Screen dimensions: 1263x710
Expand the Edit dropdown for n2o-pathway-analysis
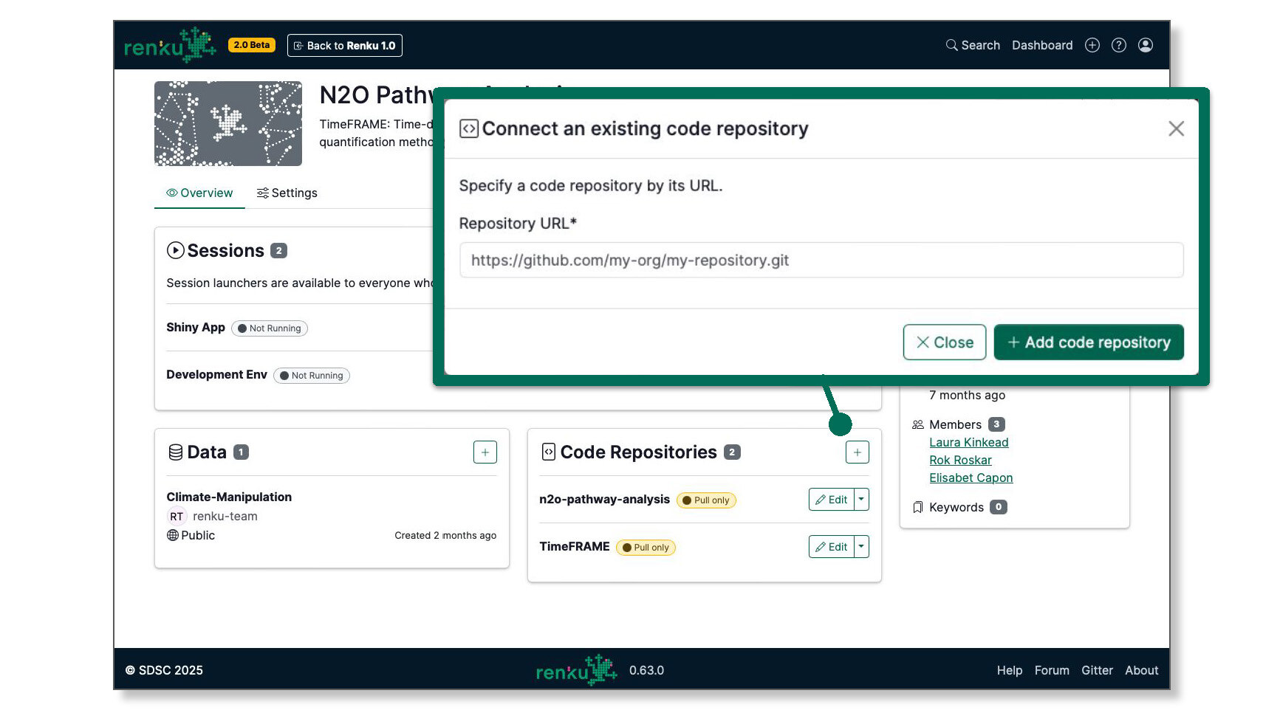click(x=861, y=500)
